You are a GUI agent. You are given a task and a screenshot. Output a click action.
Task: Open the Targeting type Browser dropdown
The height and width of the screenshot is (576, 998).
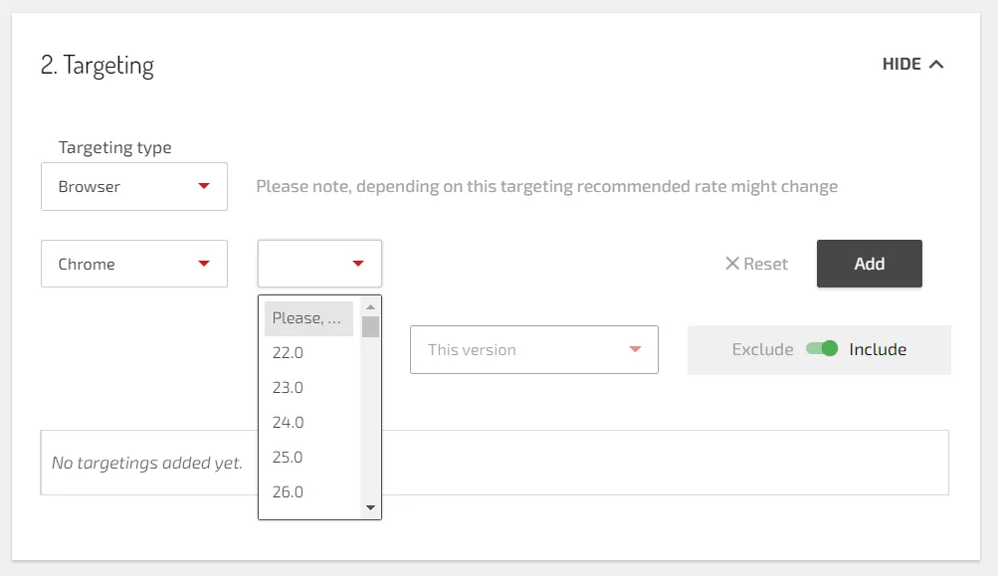tap(134, 187)
